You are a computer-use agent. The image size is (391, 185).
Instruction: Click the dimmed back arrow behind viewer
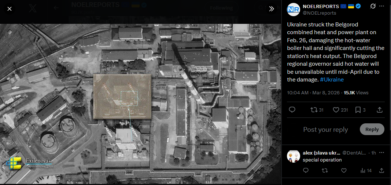pyautogui.click(x=56, y=8)
